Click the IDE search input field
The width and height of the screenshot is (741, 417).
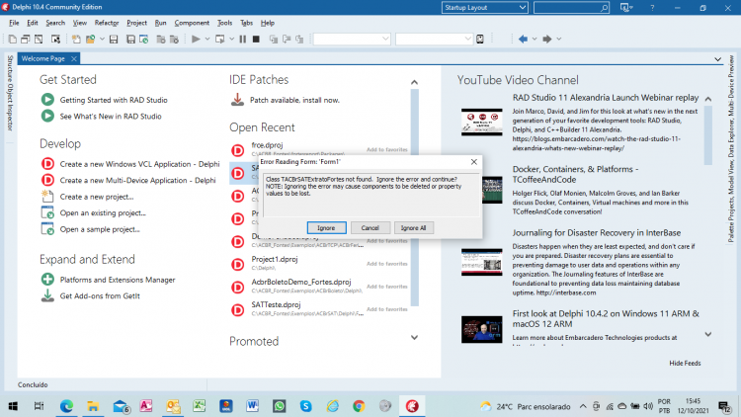coord(571,8)
